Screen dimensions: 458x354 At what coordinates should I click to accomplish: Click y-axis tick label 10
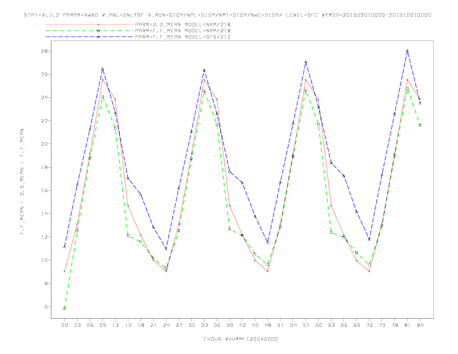pyautogui.click(x=45, y=260)
